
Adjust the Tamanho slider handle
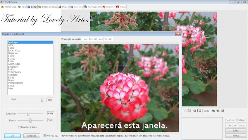click(28, 114)
